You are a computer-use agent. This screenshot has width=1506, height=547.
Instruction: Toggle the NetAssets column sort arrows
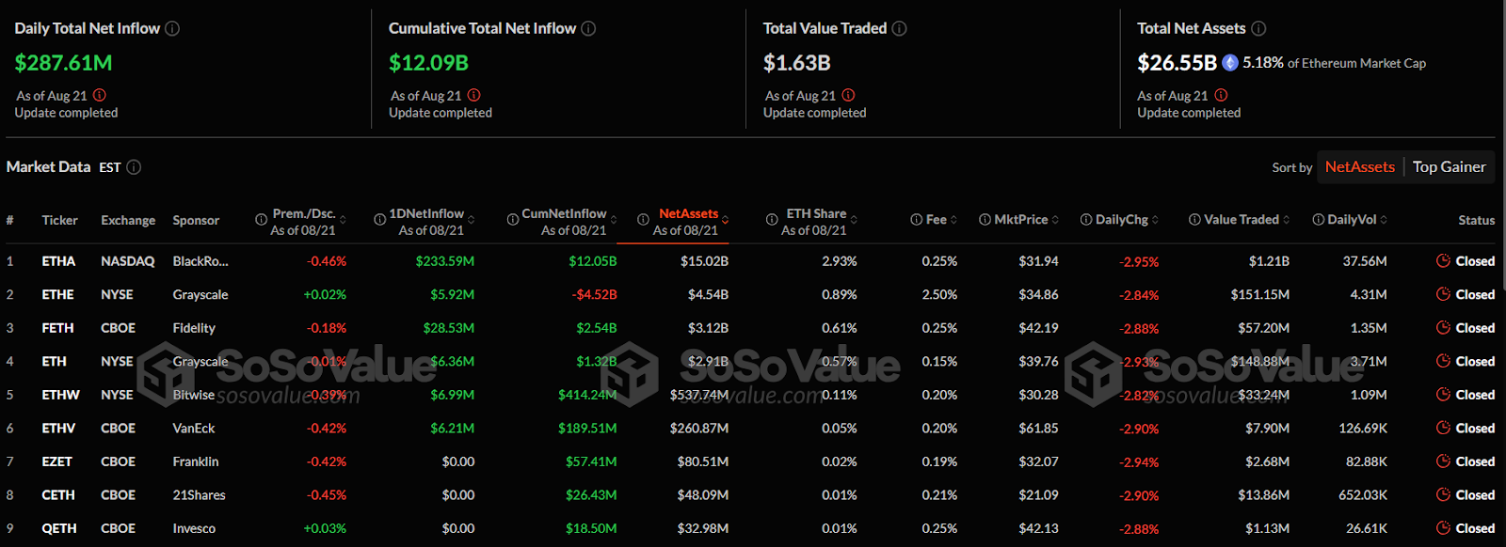click(725, 220)
